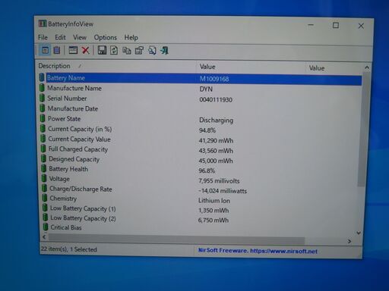Screen dimensions: 389x291
Task: Click the first Value column header
Action: coord(251,67)
